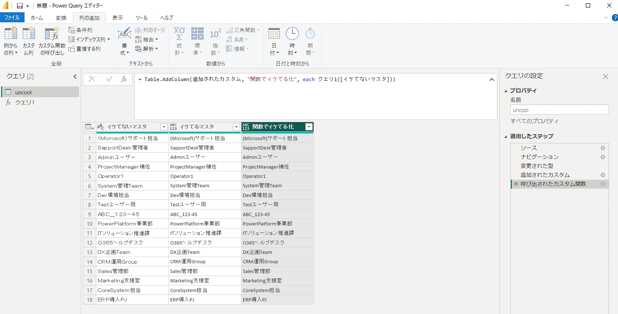Click Duplicate Column (重複する列)
618x314 pixels.
click(84, 49)
